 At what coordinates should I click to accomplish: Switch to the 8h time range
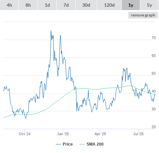[x=28, y=5]
